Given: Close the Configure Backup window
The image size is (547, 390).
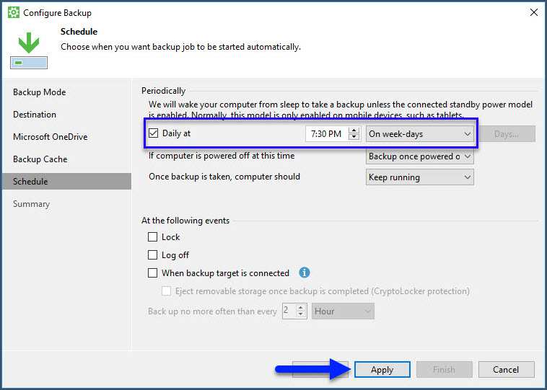Looking at the screenshot, I should click(x=534, y=12).
